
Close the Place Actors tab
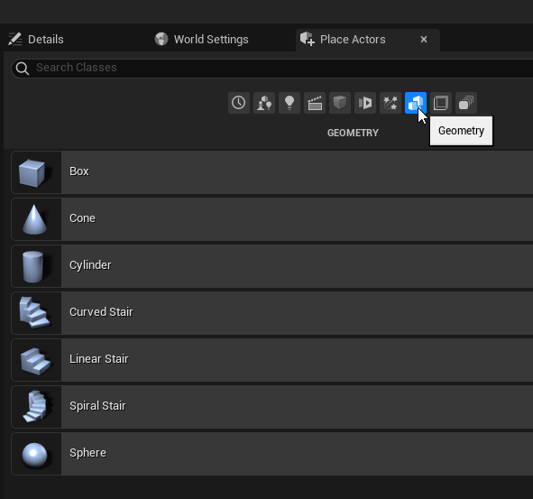(424, 40)
